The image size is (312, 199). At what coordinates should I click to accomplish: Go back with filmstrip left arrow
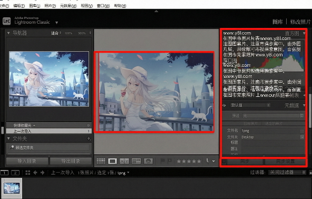pyautogui.click(x=35, y=173)
